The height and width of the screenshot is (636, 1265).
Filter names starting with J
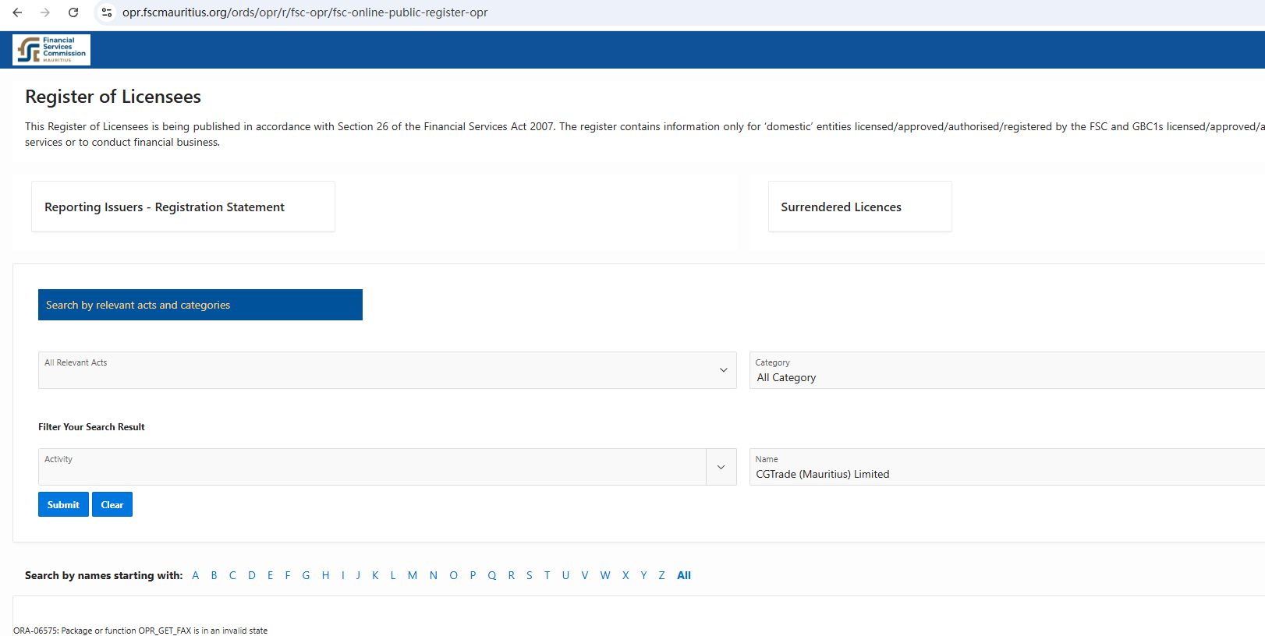pyautogui.click(x=358, y=575)
